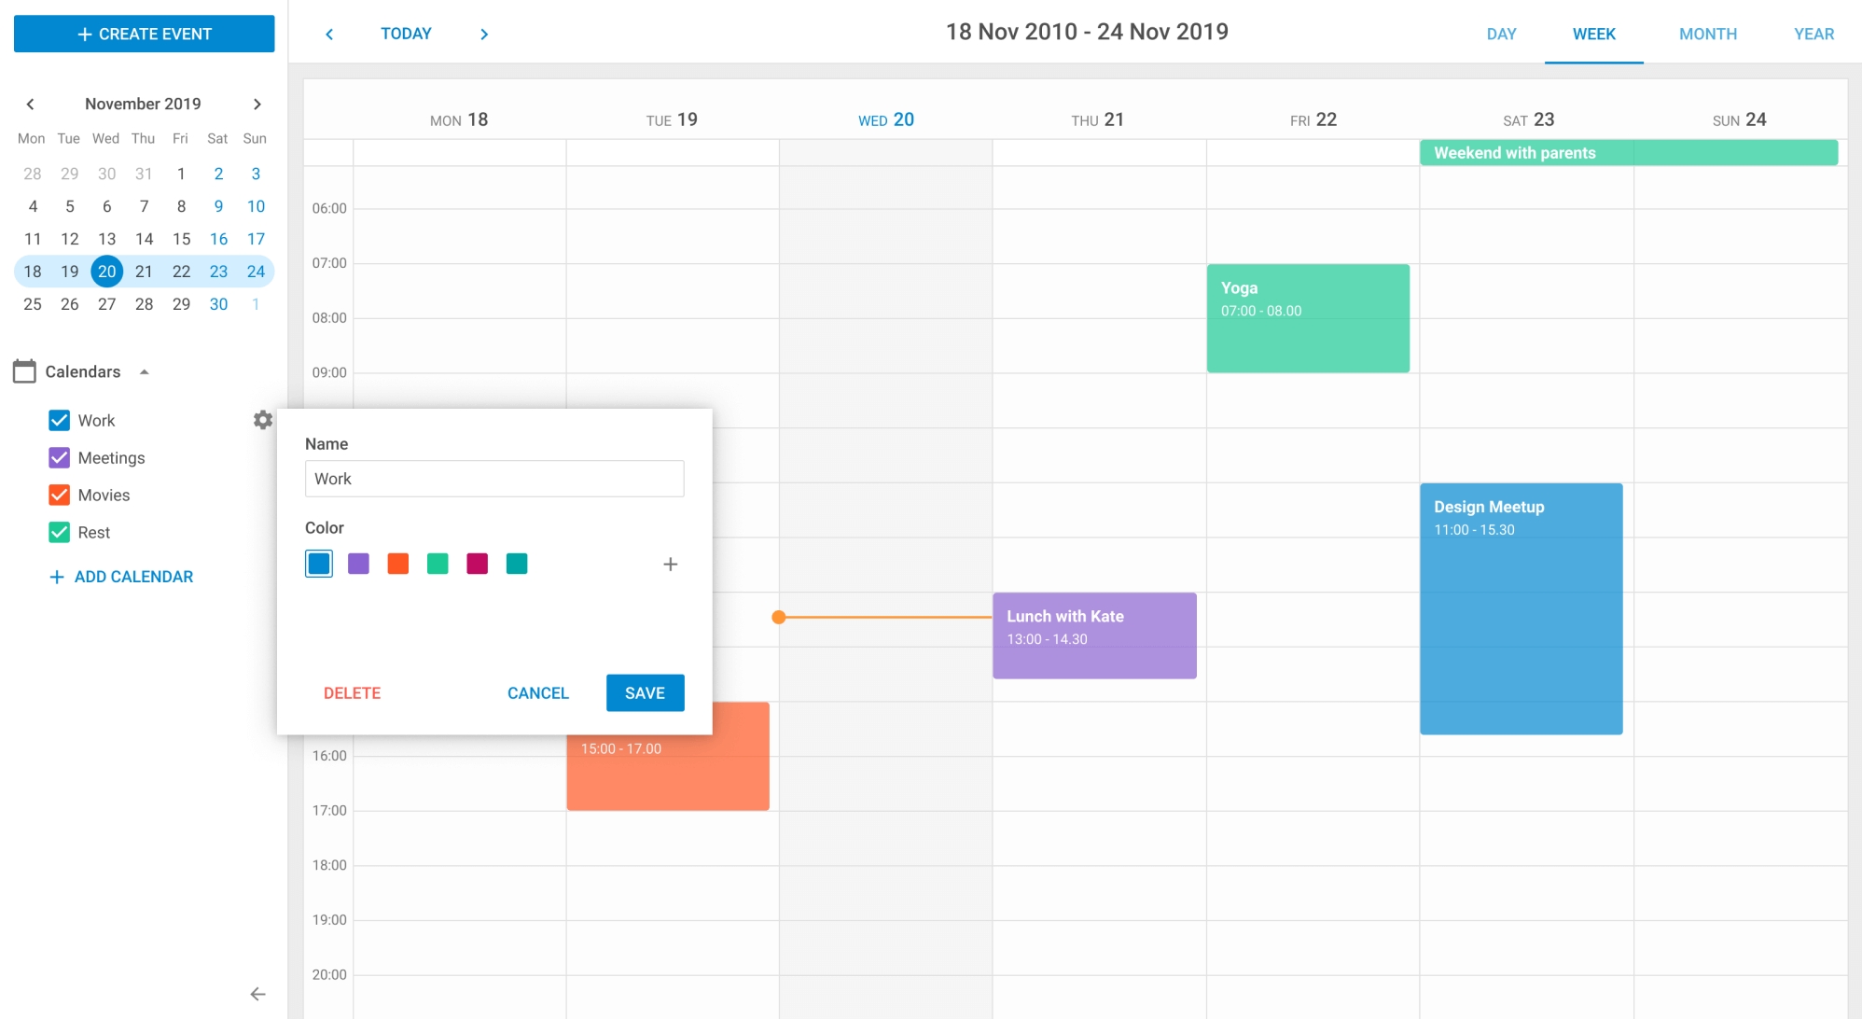Toggle the Work calendar checkbox

(x=59, y=421)
